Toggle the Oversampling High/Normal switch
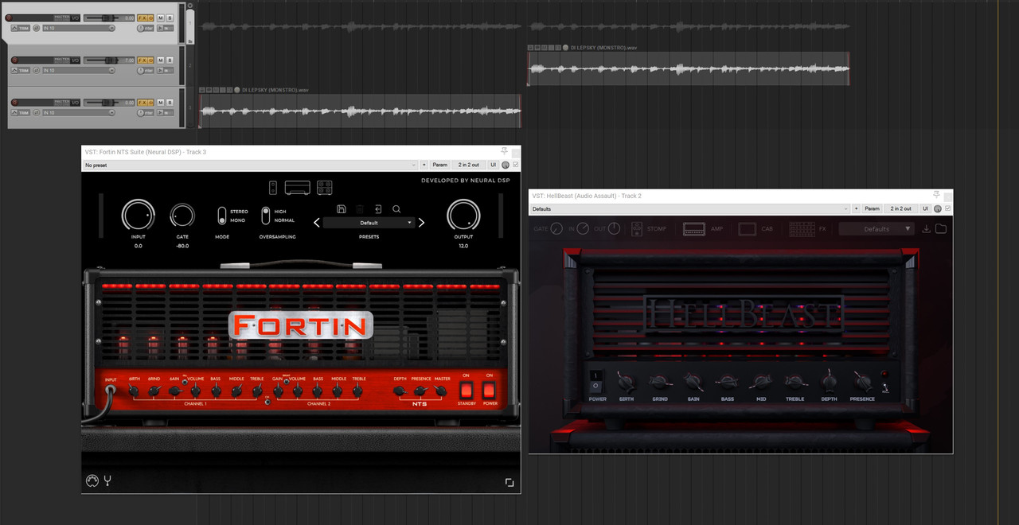 (267, 216)
